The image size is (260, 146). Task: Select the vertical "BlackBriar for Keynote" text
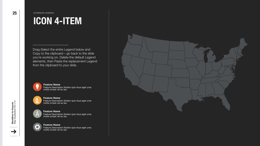coord(12,113)
